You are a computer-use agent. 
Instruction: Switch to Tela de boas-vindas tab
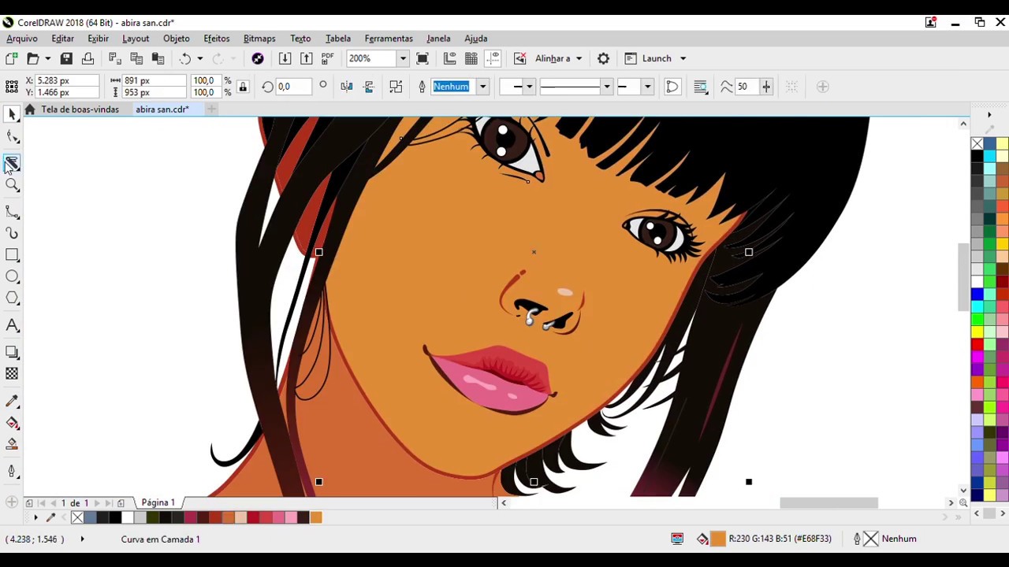coord(80,109)
